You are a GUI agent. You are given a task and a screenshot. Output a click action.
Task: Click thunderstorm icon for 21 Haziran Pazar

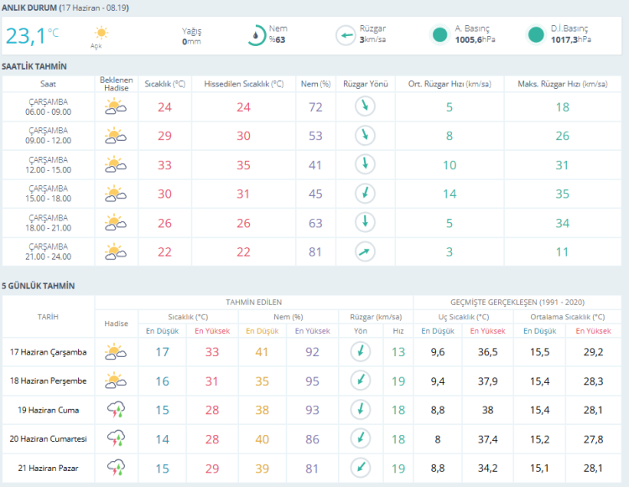[116, 468]
